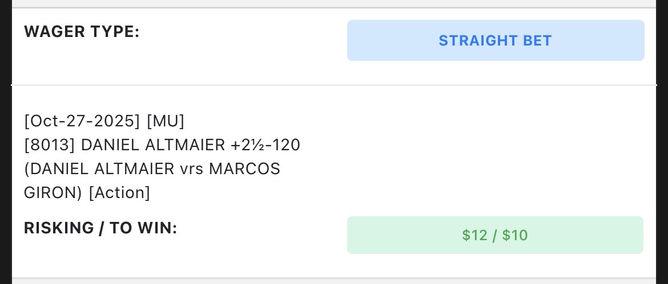Click the [MU] tag beside the date
The height and width of the screenshot is (284, 668).
tap(166, 121)
